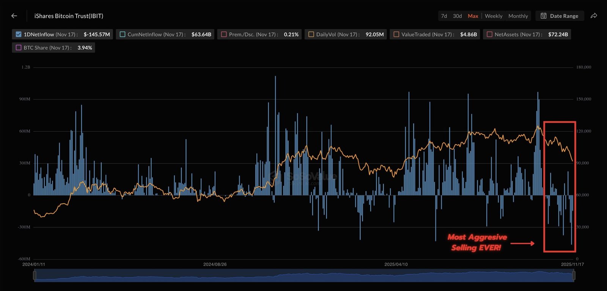Switch to Weekly aggregation
607x291 pixels.
493,16
